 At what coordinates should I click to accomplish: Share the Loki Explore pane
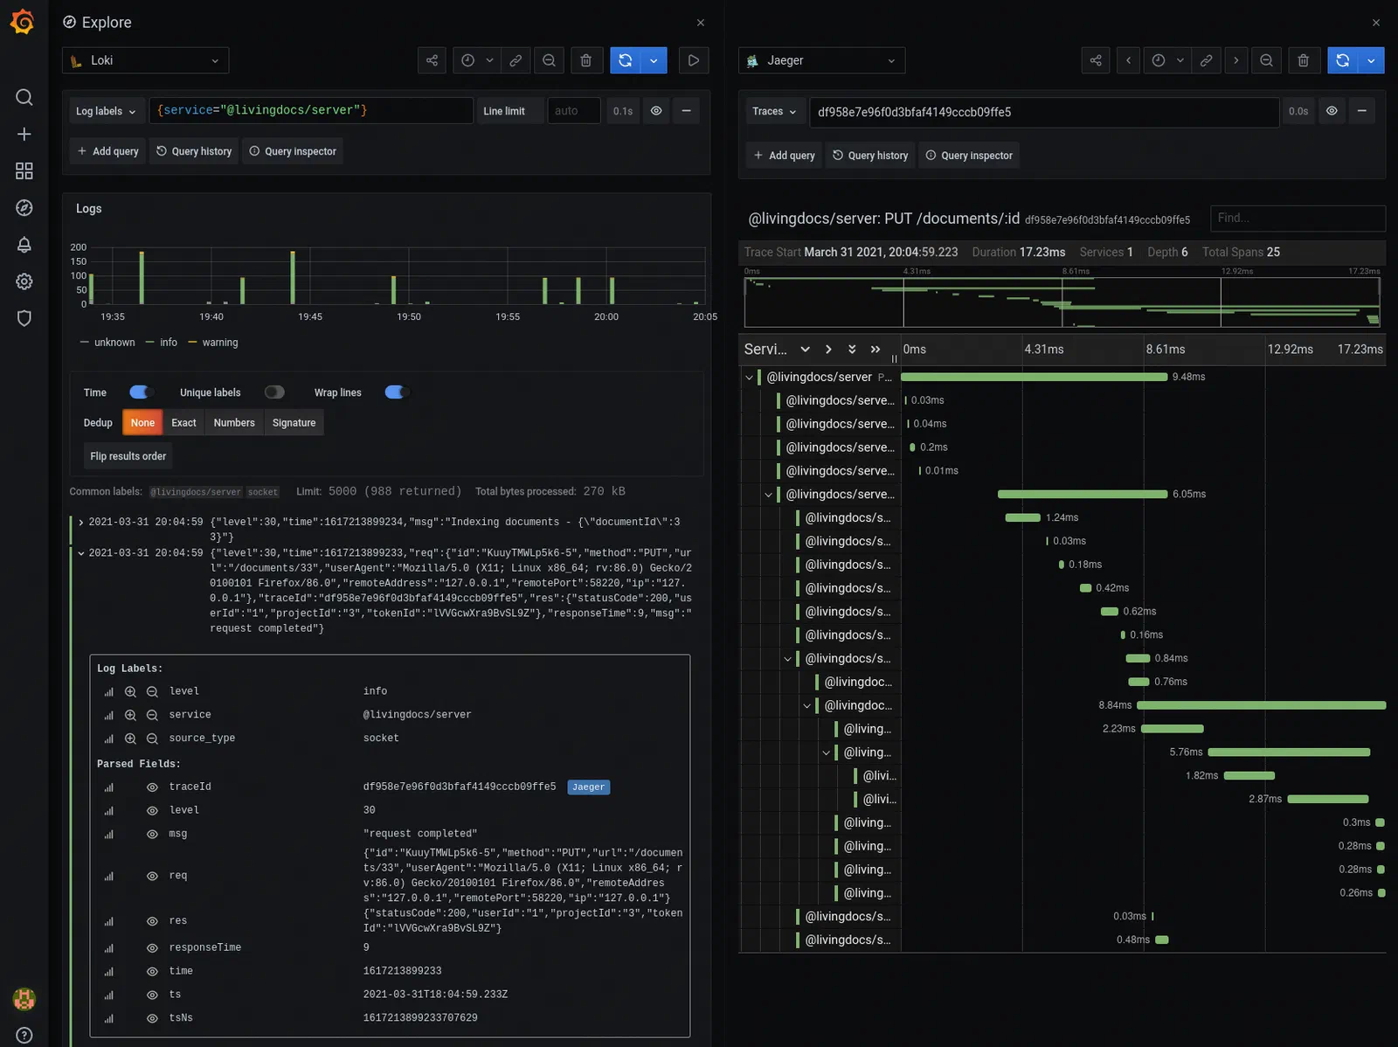(432, 60)
